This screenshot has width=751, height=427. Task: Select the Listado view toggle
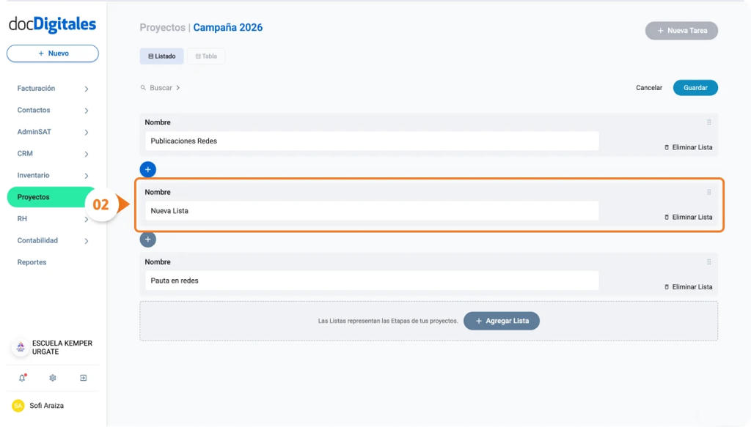(161, 56)
